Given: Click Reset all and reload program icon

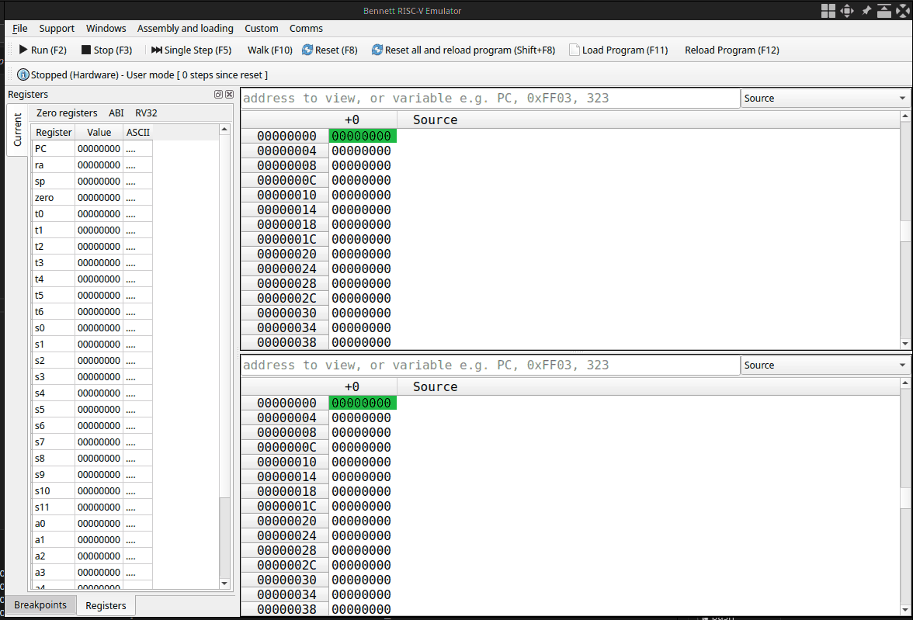Looking at the screenshot, I should 377,50.
